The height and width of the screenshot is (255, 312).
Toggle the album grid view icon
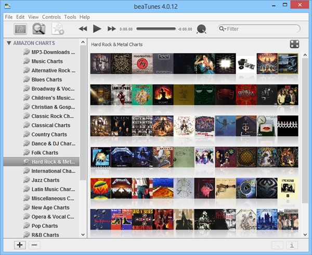coord(294,44)
